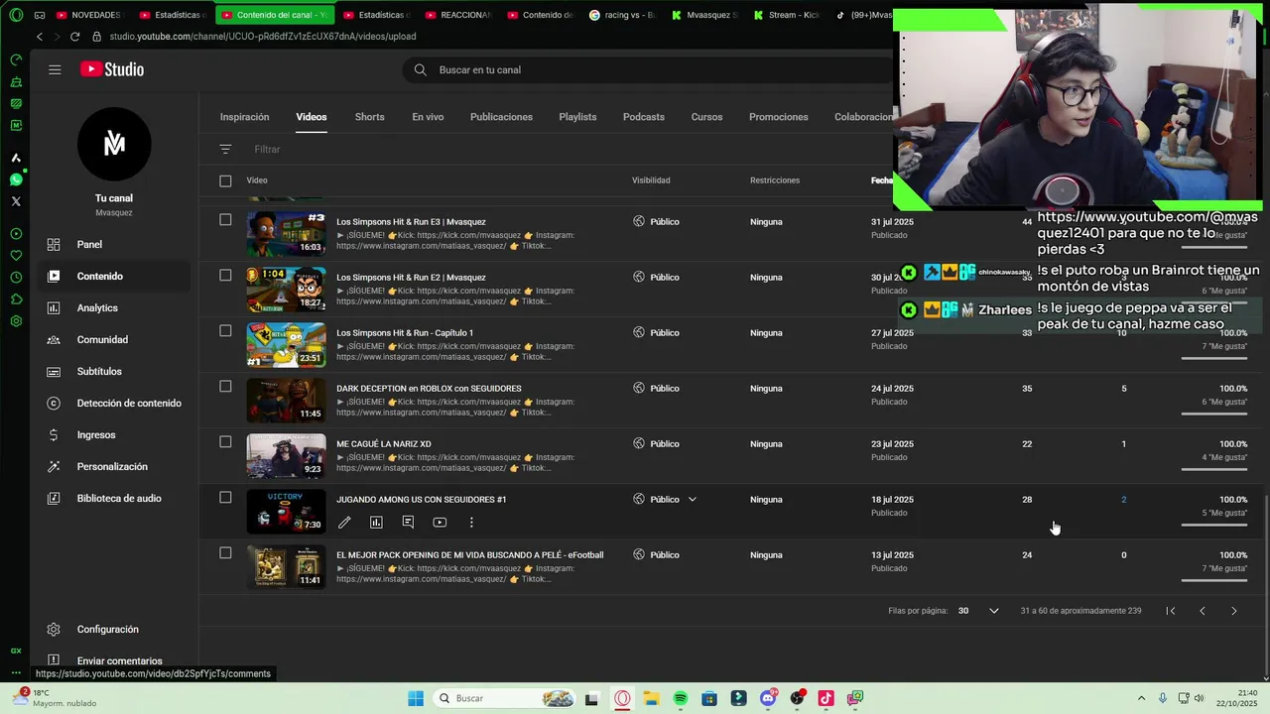This screenshot has height=714, width=1270.
Task: Toggle the select-all checkbox in the table header
Action: pos(225,180)
